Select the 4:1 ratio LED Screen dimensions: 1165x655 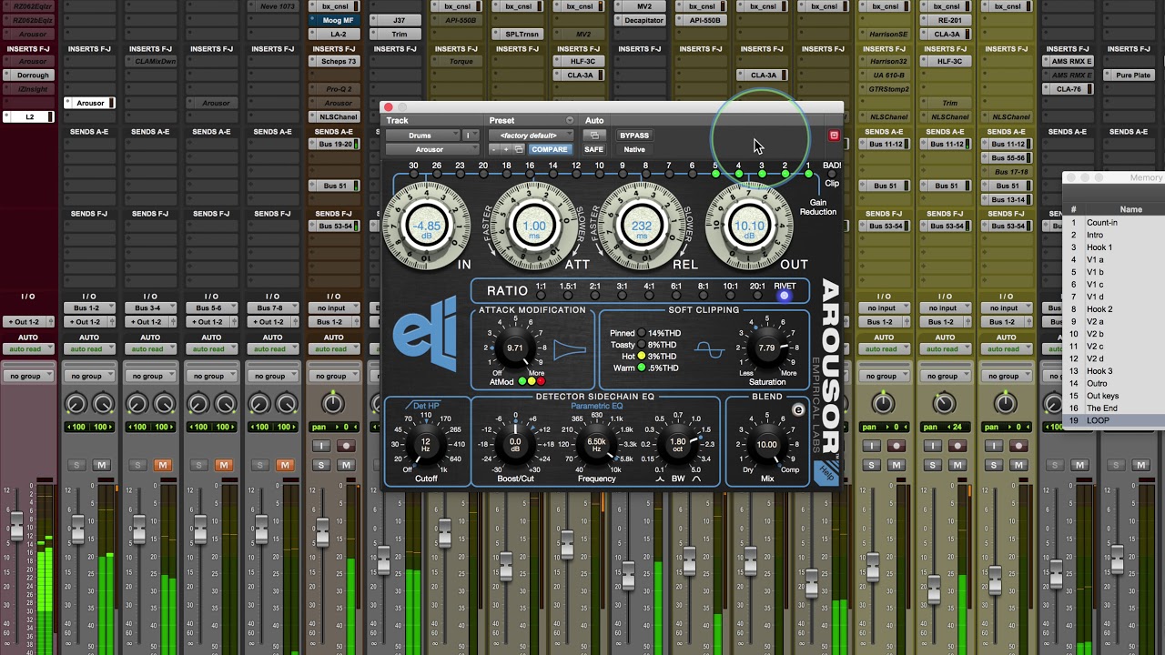point(649,296)
